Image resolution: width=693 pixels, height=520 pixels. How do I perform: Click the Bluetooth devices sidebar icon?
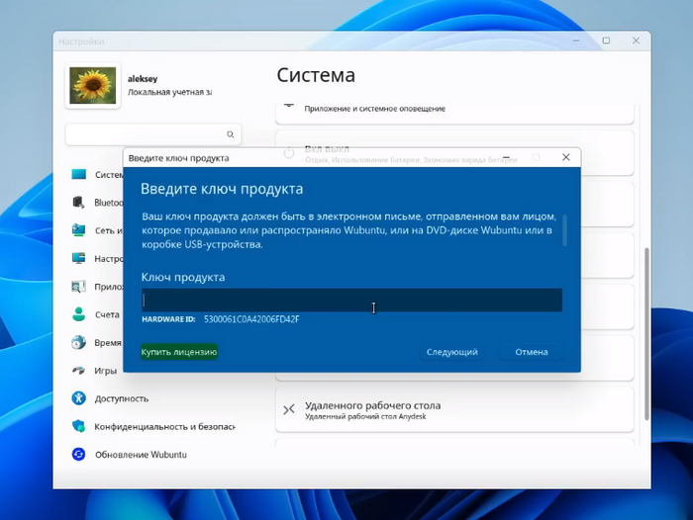pyautogui.click(x=79, y=202)
